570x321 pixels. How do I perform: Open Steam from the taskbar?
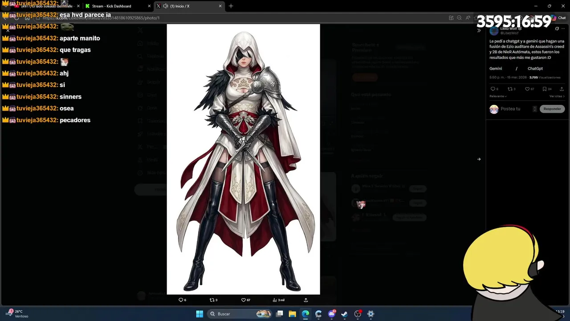click(x=345, y=314)
